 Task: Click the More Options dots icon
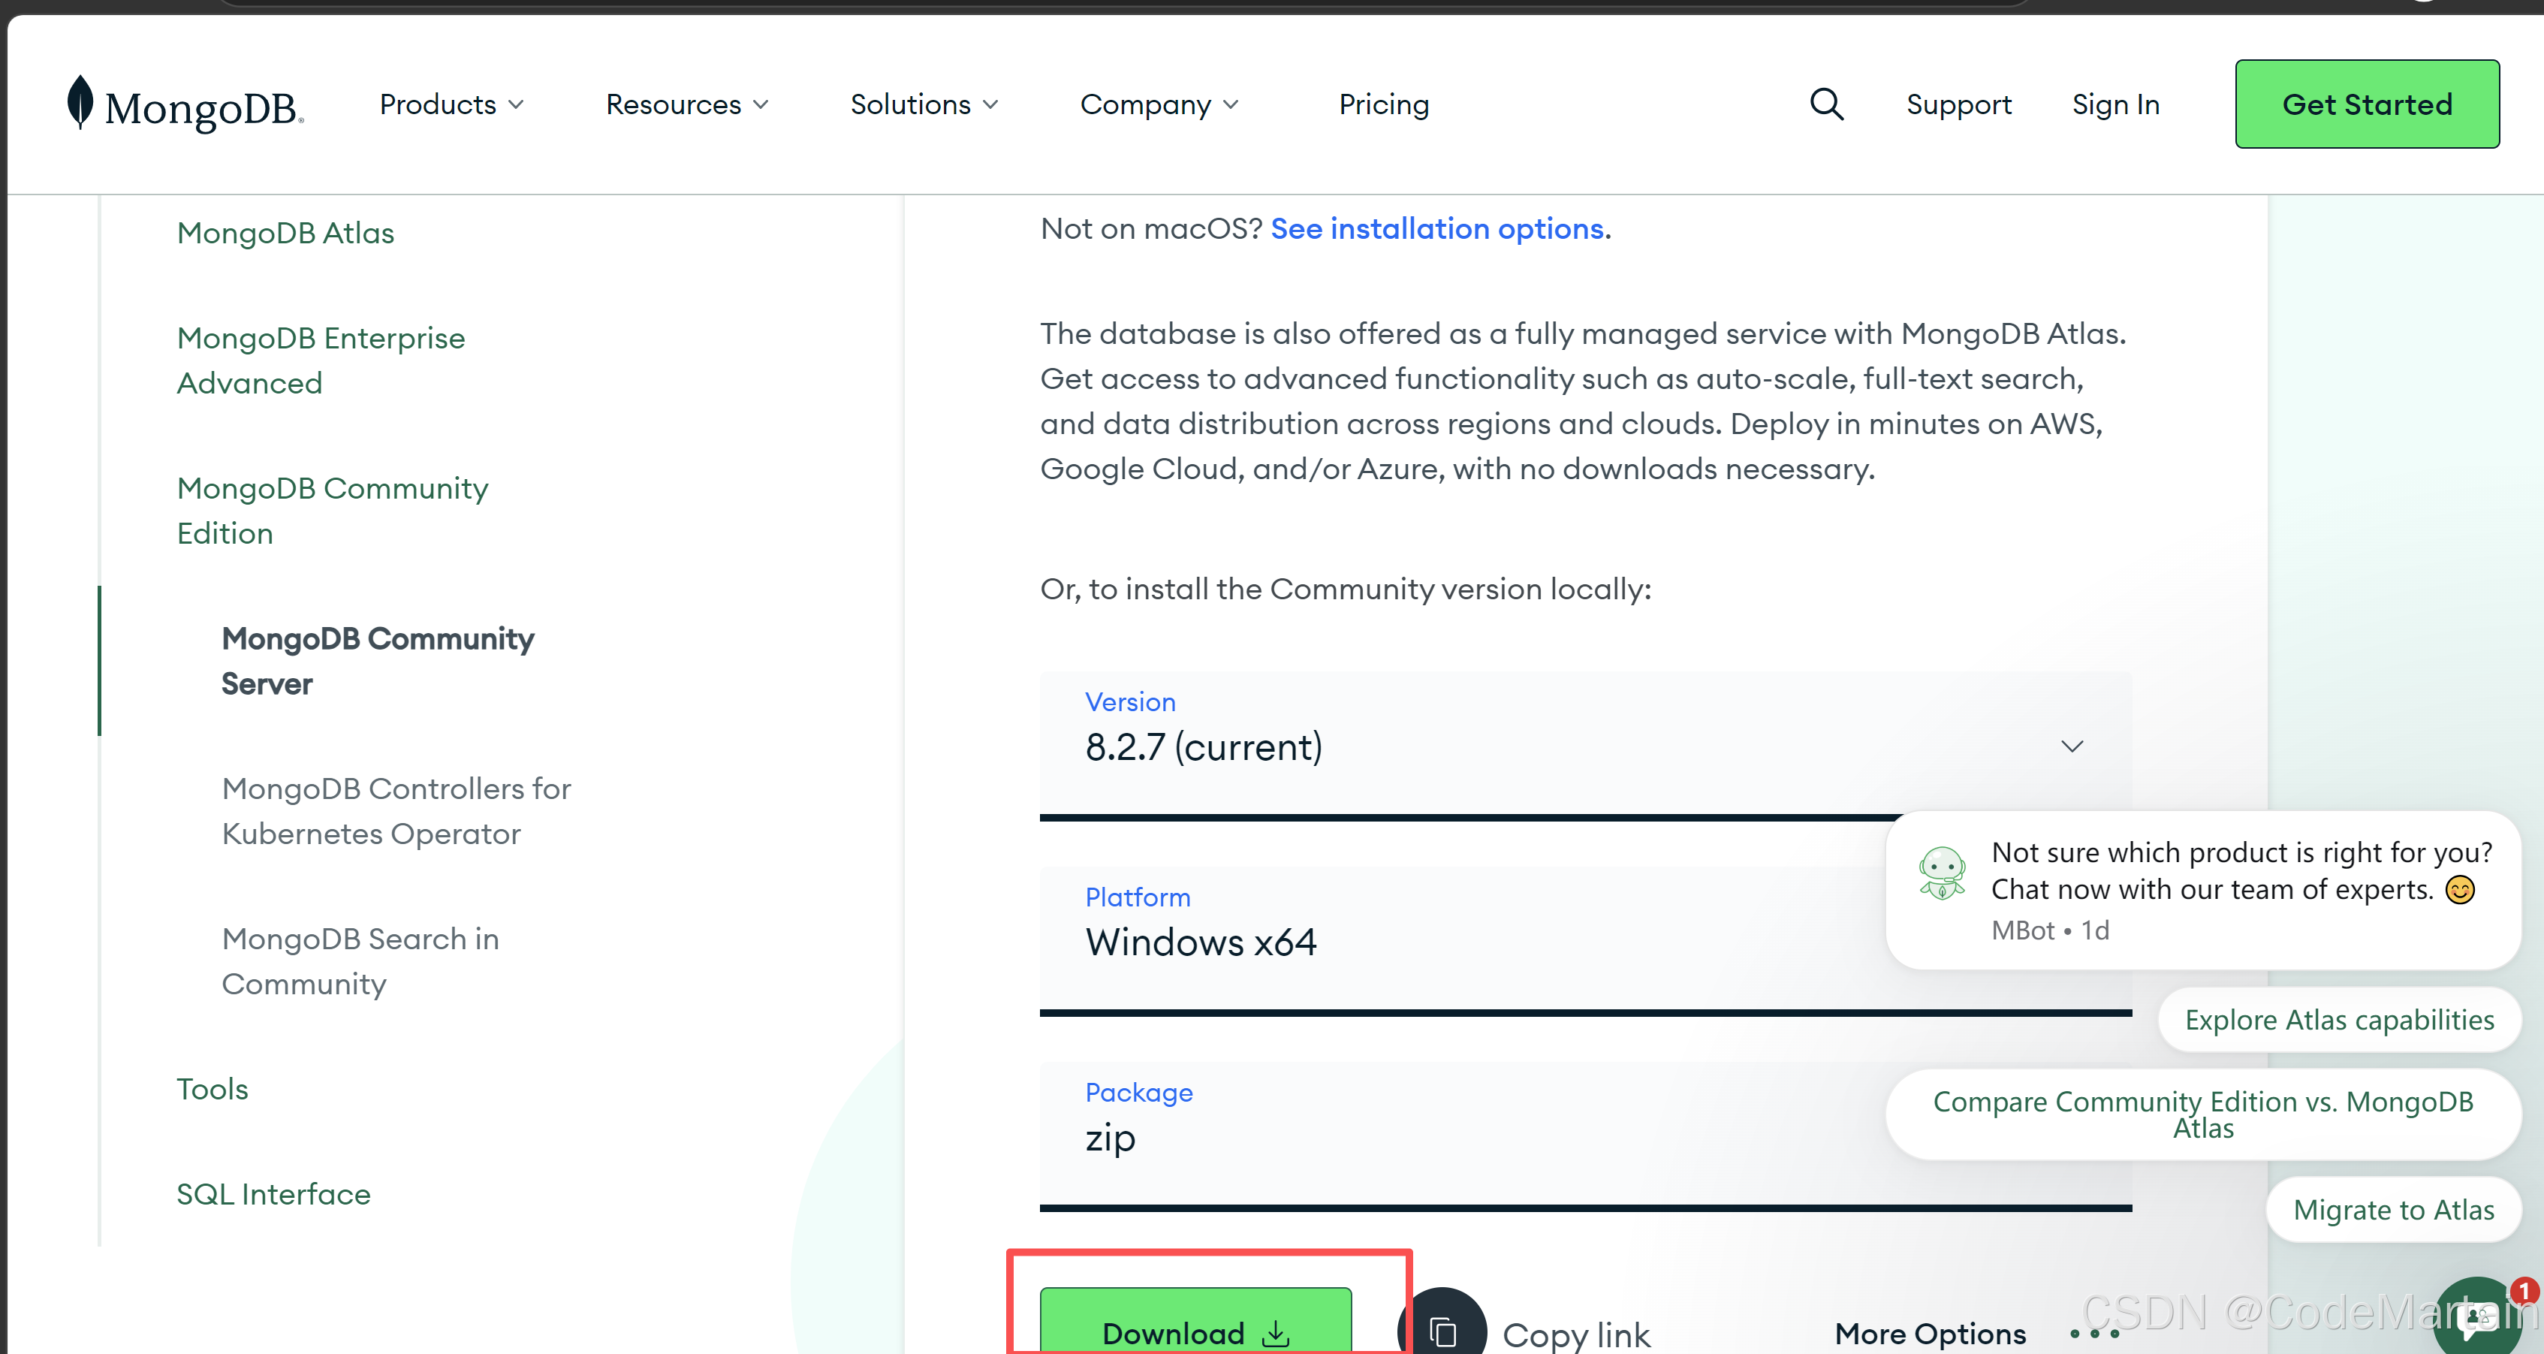(2095, 1333)
